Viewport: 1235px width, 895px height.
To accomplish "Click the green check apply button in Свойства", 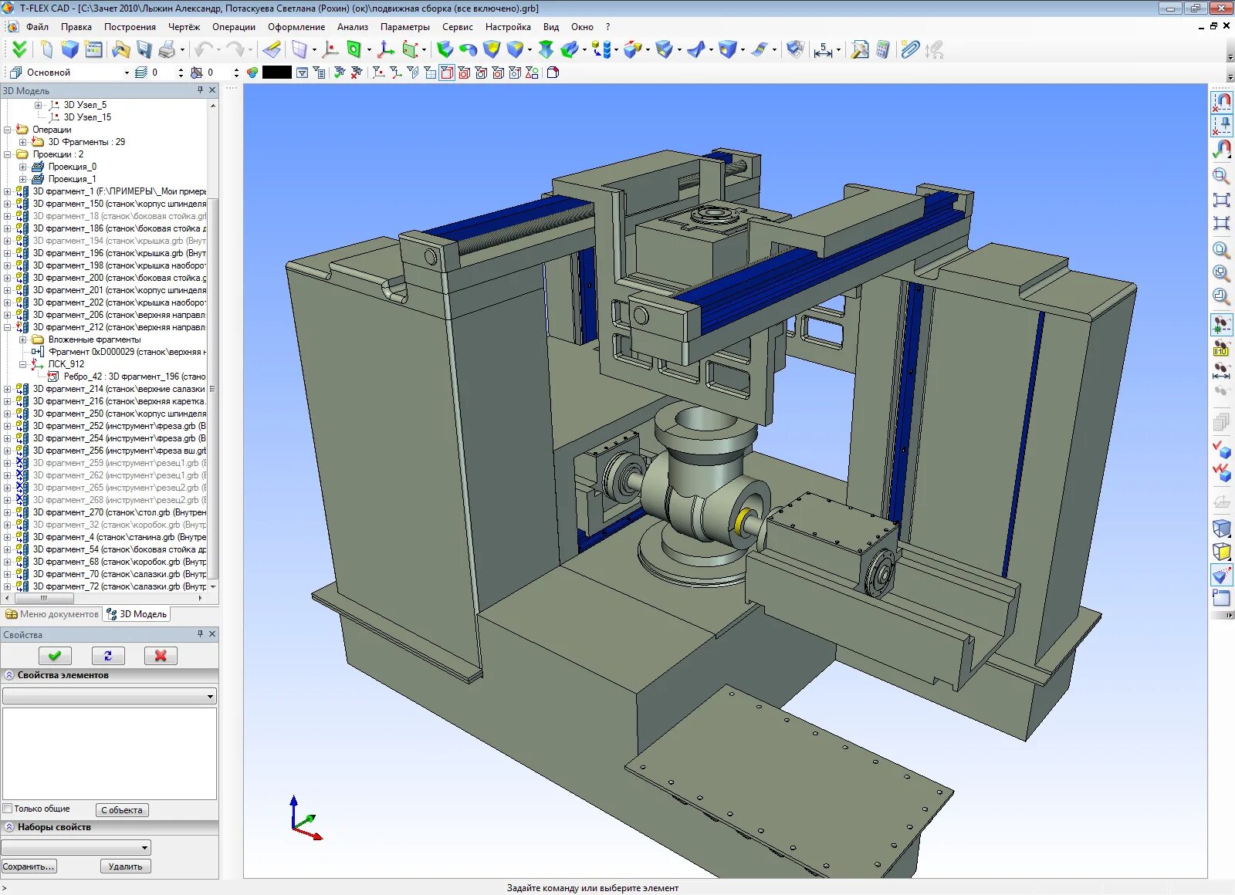I will pyautogui.click(x=55, y=656).
